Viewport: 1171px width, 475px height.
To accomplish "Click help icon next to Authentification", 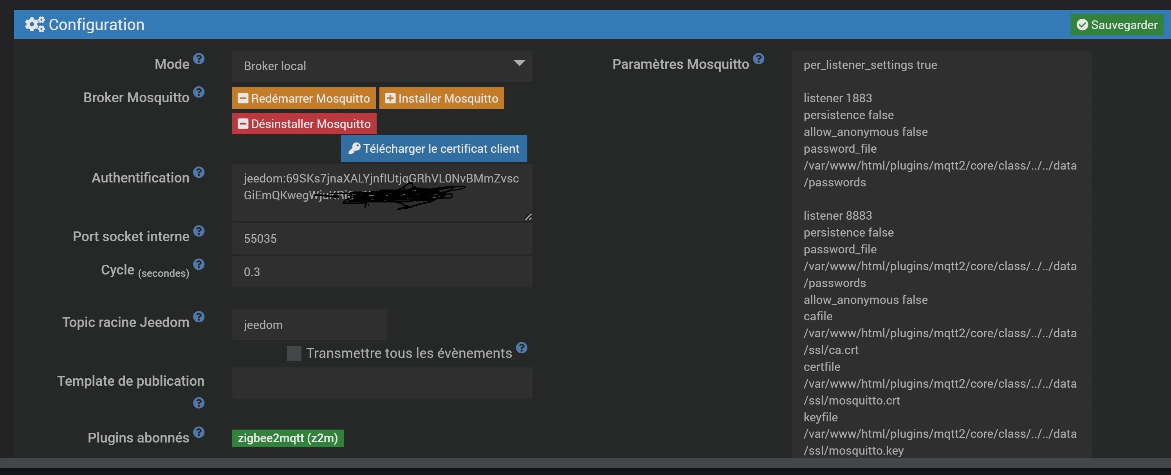I will click(x=198, y=172).
